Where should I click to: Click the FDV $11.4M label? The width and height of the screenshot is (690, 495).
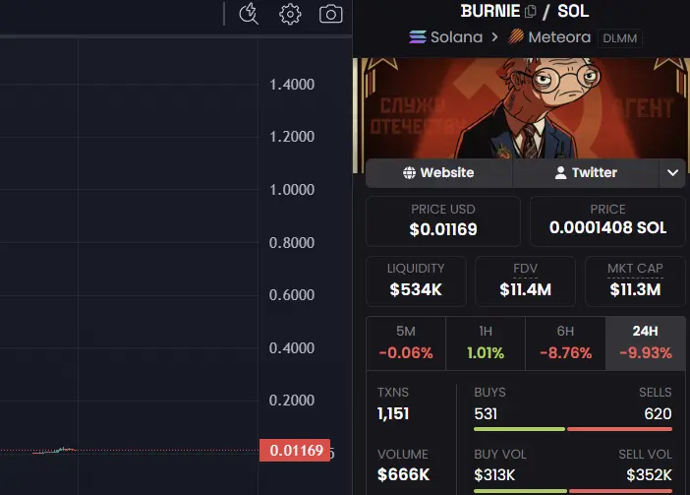point(525,281)
